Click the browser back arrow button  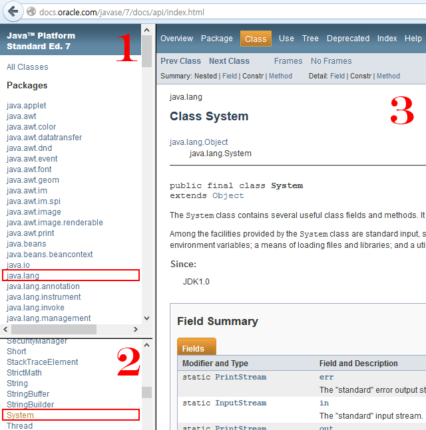pyautogui.click(x=13, y=11)
